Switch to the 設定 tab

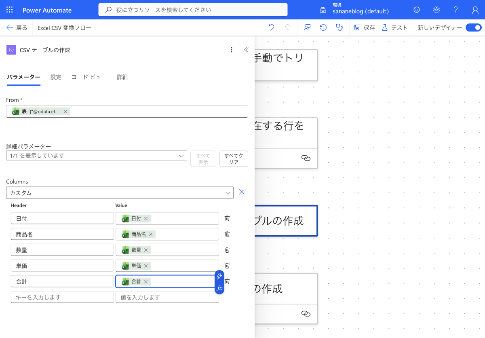coord(56,77)
